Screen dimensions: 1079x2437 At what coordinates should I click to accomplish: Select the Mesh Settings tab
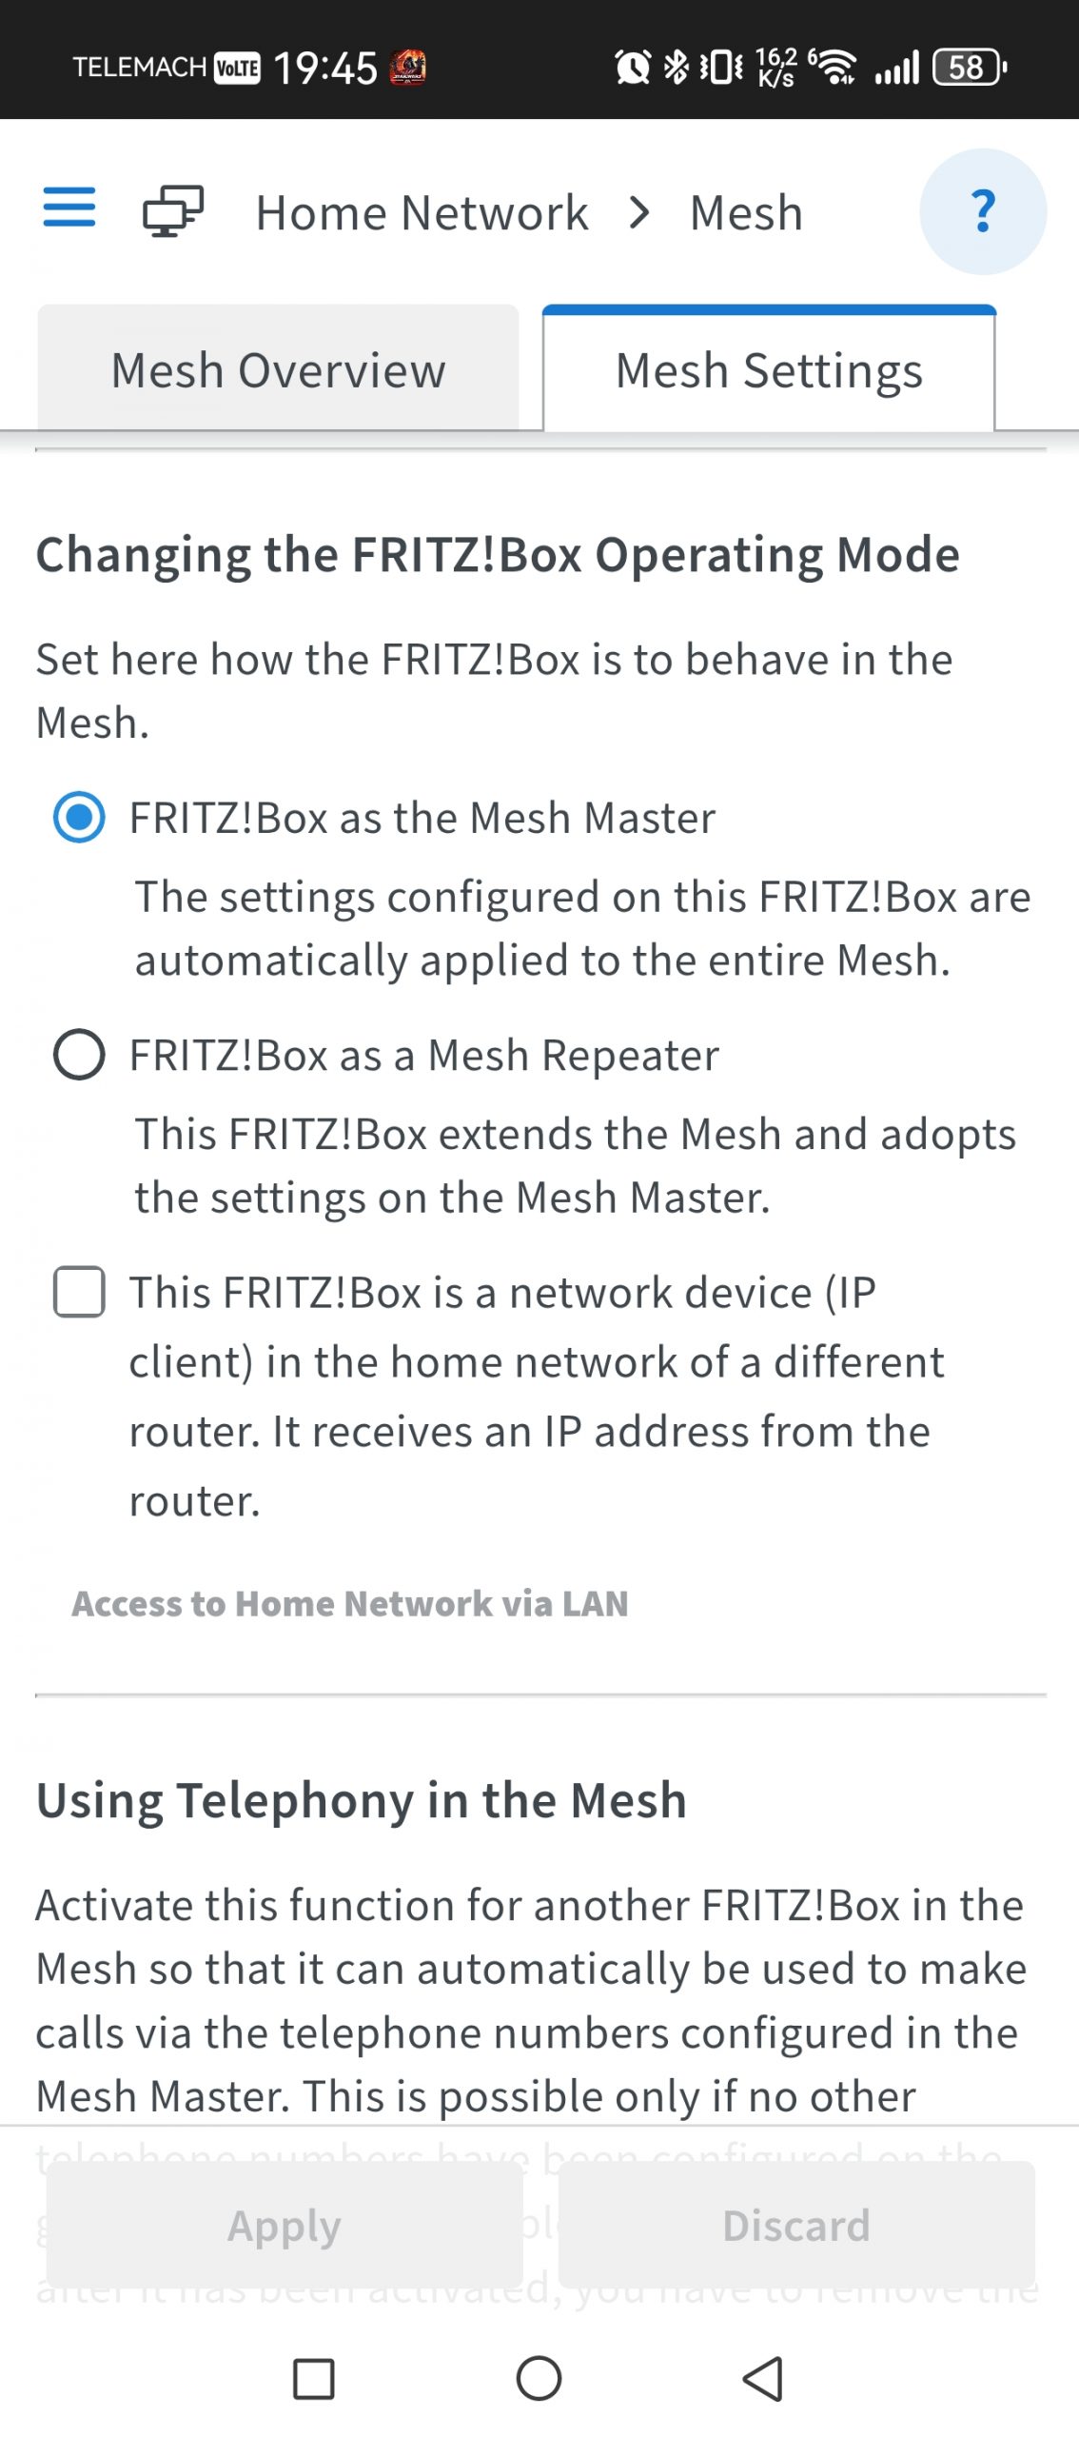pyautogui.click(x=769, y=369)
